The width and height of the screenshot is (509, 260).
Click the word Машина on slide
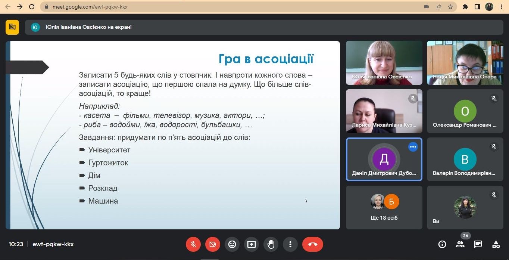pyautogui.click(x=103, y=201)
